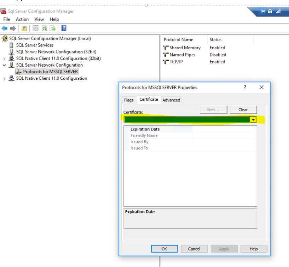Click the Enabled status for TCP/IP
The width and height of the screenshot is (289, 267).
pyautogui.click(x=217, y=62)
